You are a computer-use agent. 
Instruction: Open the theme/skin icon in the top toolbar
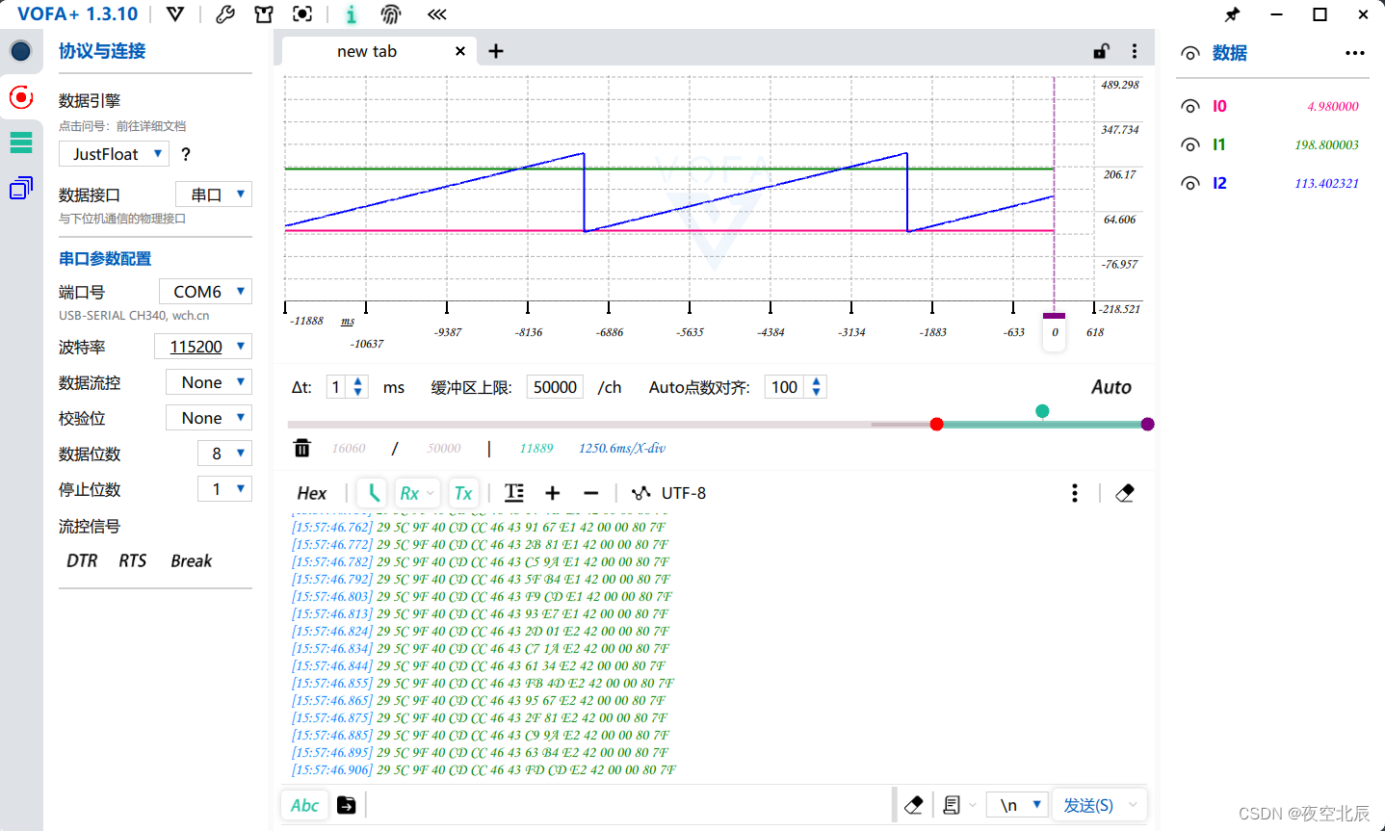263,13
